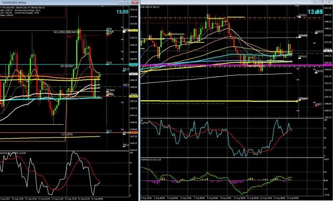Select the WS1 weekly level label
The height and width of the screenshot is (201, 333).
pos(126,85)
